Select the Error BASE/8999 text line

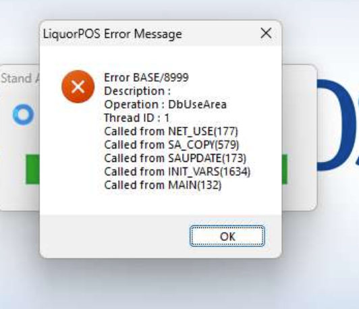coord(146,78)
